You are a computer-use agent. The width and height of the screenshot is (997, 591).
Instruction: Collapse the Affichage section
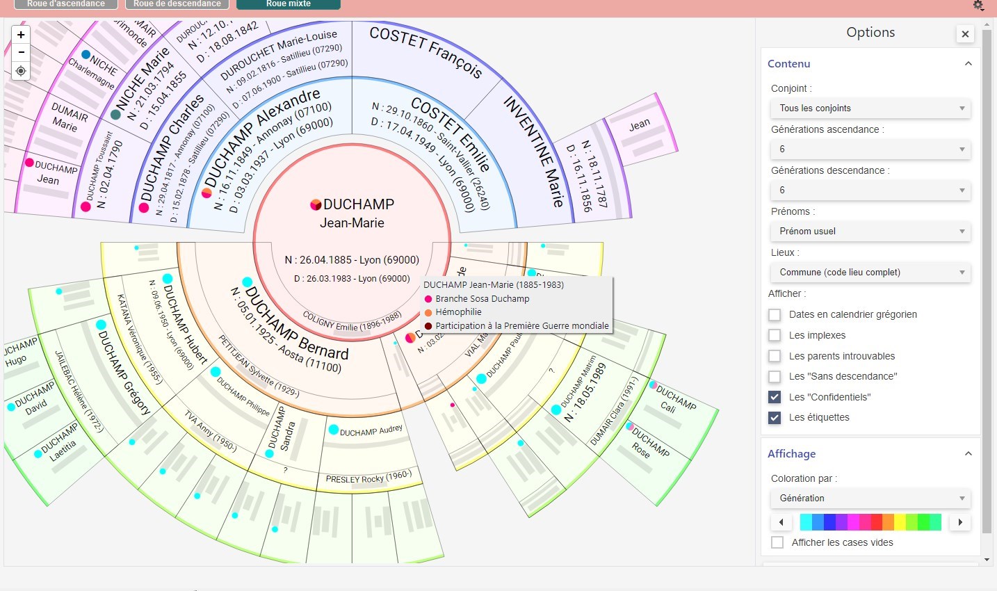pos(968,454)
